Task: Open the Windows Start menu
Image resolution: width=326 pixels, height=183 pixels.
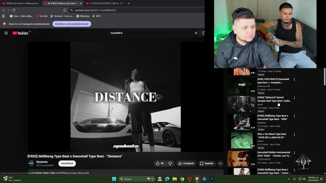Action: (x=114, y=179)
